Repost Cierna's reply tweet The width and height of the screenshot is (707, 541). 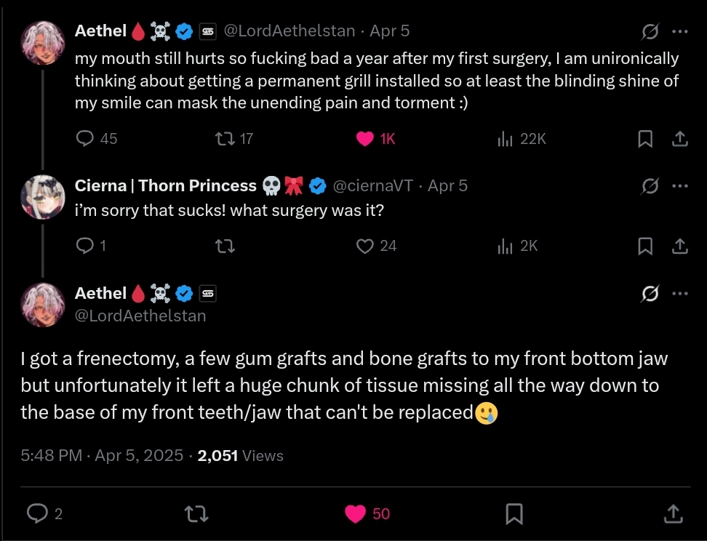225,246
